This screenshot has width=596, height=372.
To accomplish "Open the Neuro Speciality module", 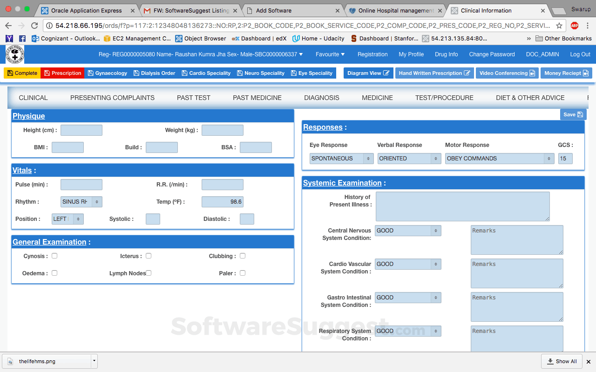I will tap(261, 73).
